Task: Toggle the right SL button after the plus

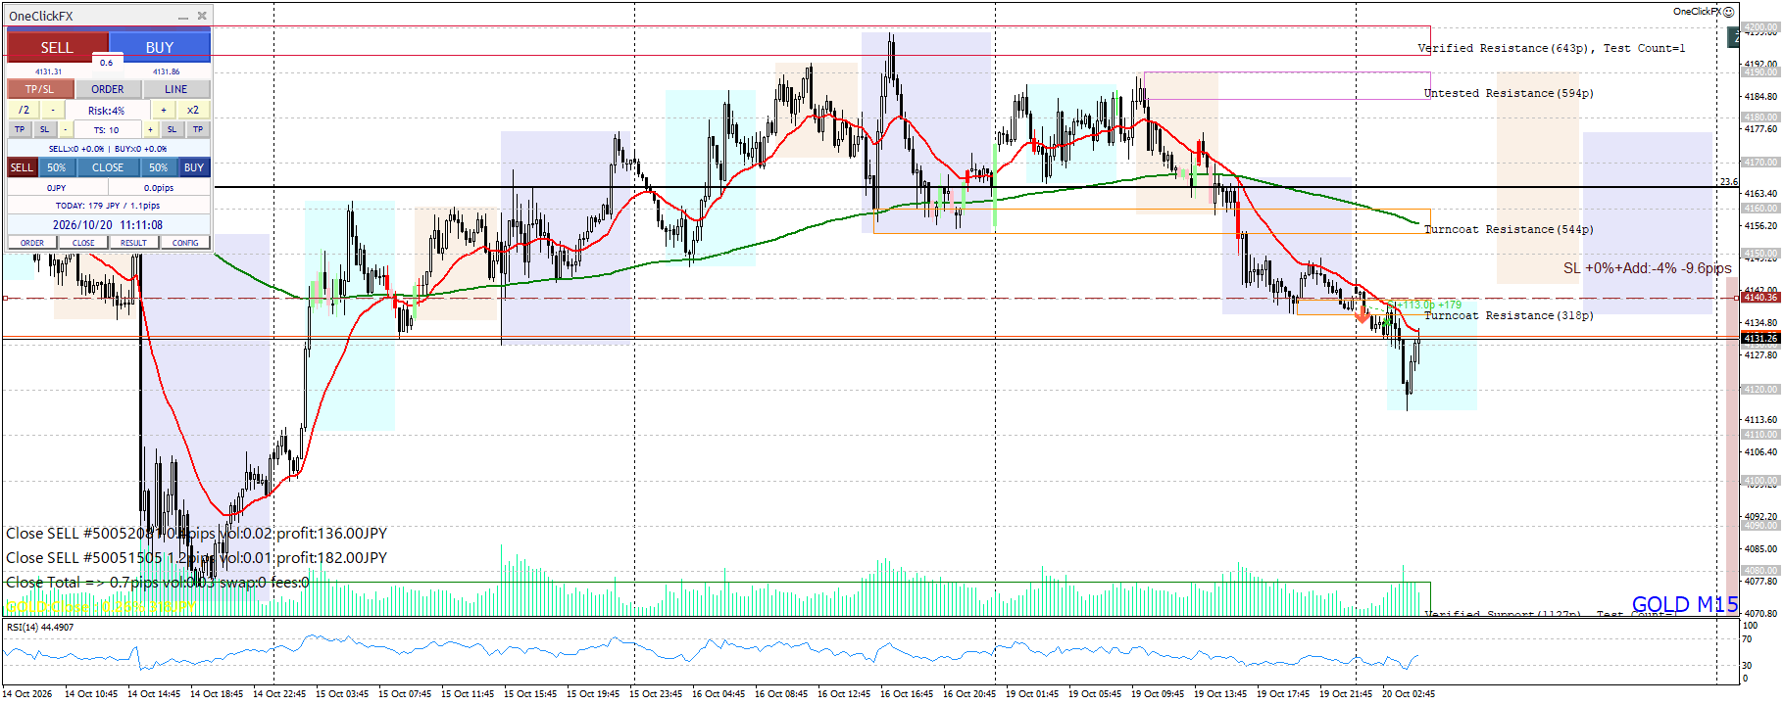Action: tap(172, 129)
